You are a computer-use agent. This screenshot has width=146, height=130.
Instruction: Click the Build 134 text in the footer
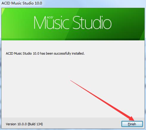pos(35,124)
